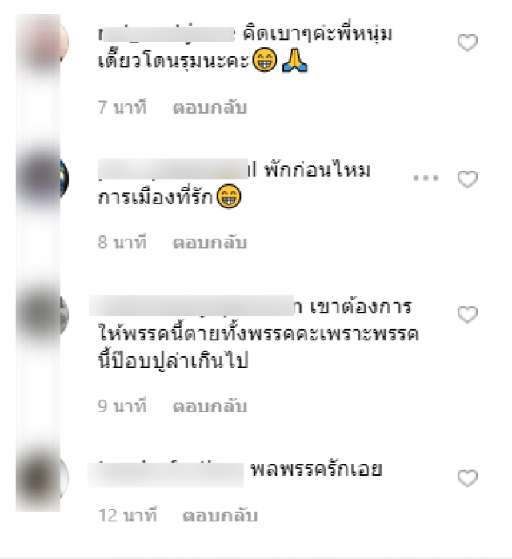This screenshot has height=559, width=512.
Task: Open profile picture of 'คิดเบาๆค่ะพี่หนุ่ม' commenter
Action: coord(42,42)
